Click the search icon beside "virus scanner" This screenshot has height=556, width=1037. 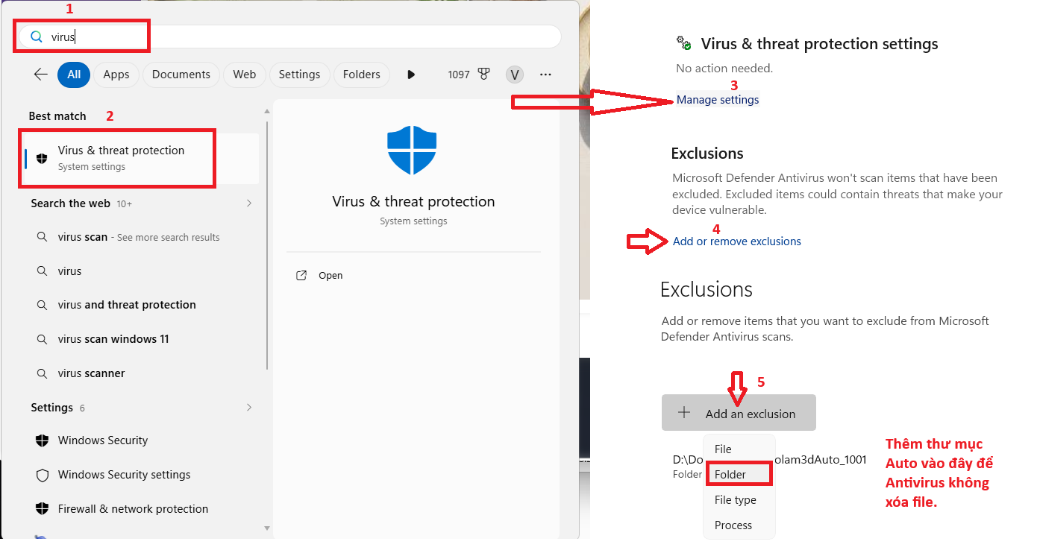click(43, 373)
